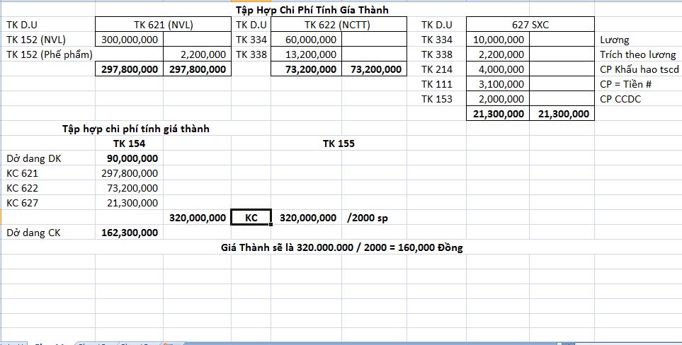Select the CP Khấu hao tscd label
Image resolution: width=682 pixels, height=345 pixels.
[639, 69]
